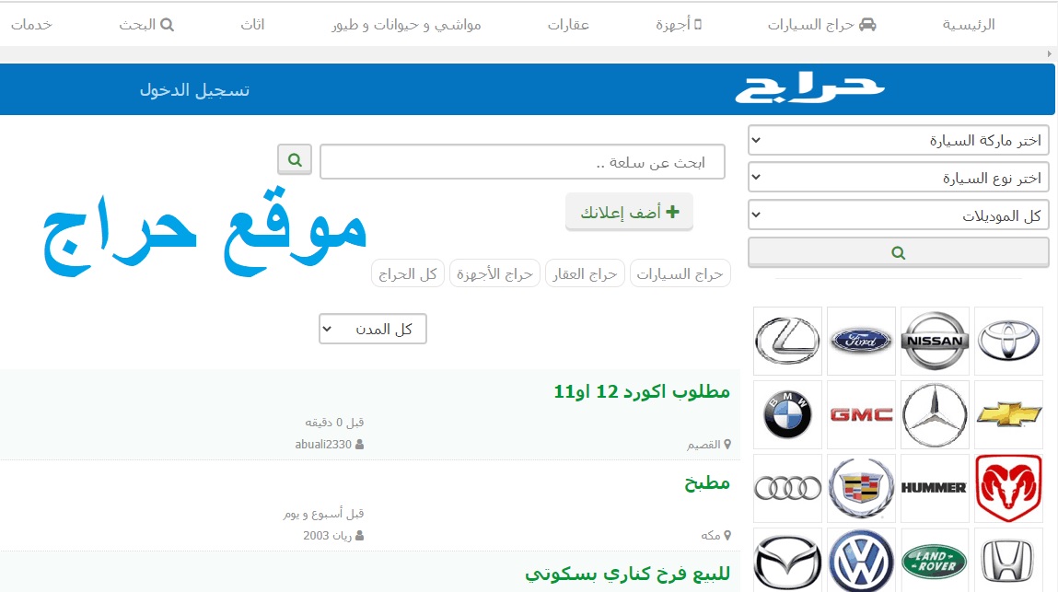This screenshot has height=592, width=1058.
Task: Click green search icon beside item search field
Action: point(295,160)
